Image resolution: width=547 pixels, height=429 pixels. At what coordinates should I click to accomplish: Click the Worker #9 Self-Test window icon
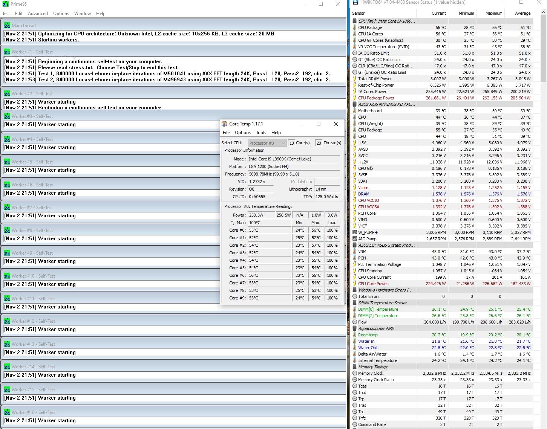pos(7,253)
